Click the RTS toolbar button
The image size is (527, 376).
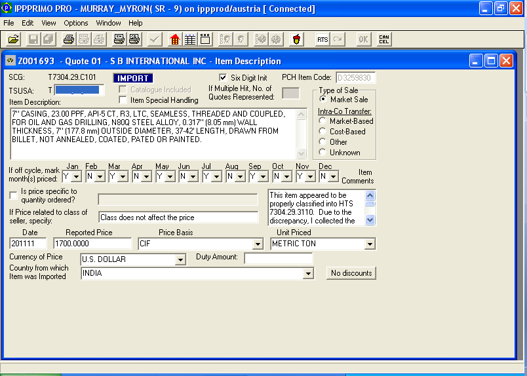pos(322,39)
